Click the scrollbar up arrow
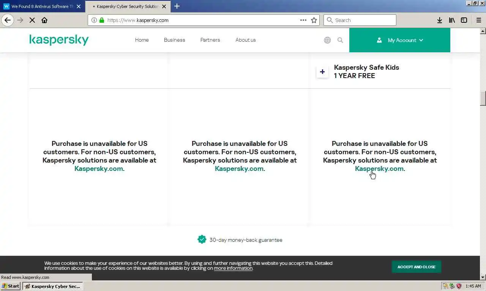 483,31
